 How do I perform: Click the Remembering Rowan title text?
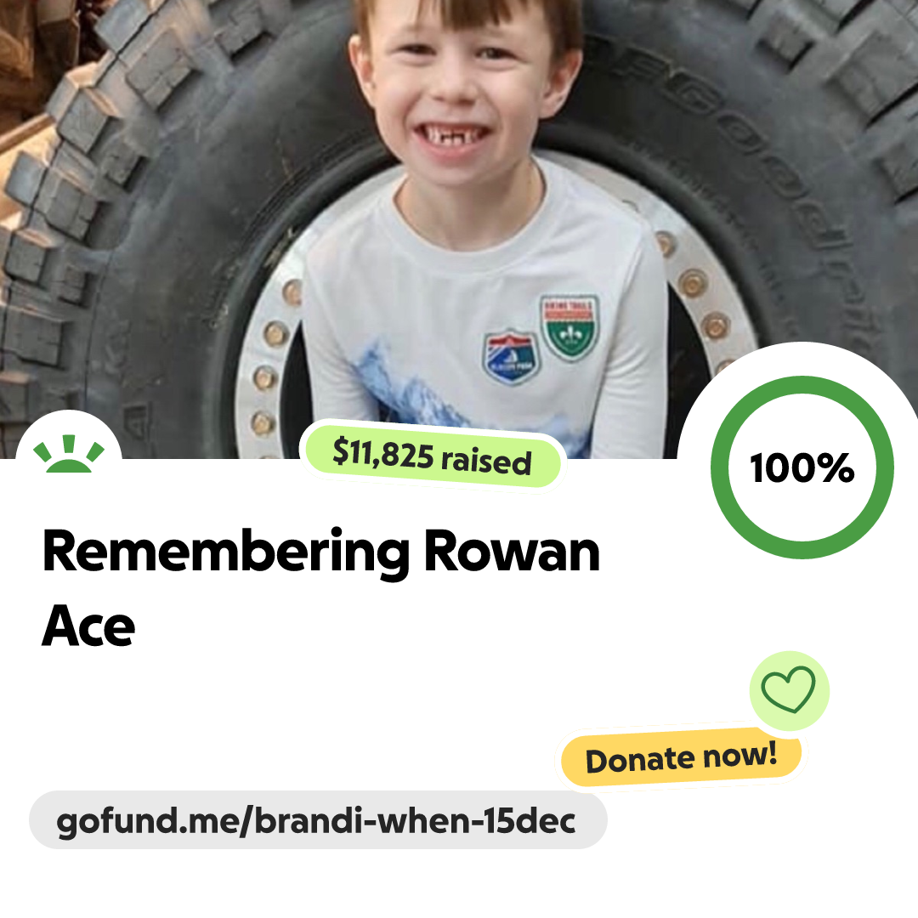(x=321, y=552)
